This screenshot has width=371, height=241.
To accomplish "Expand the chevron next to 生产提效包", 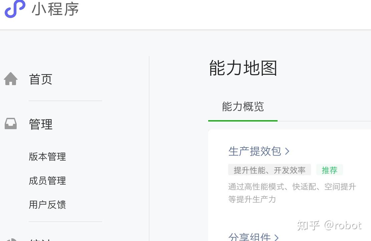I will point(287,151).
